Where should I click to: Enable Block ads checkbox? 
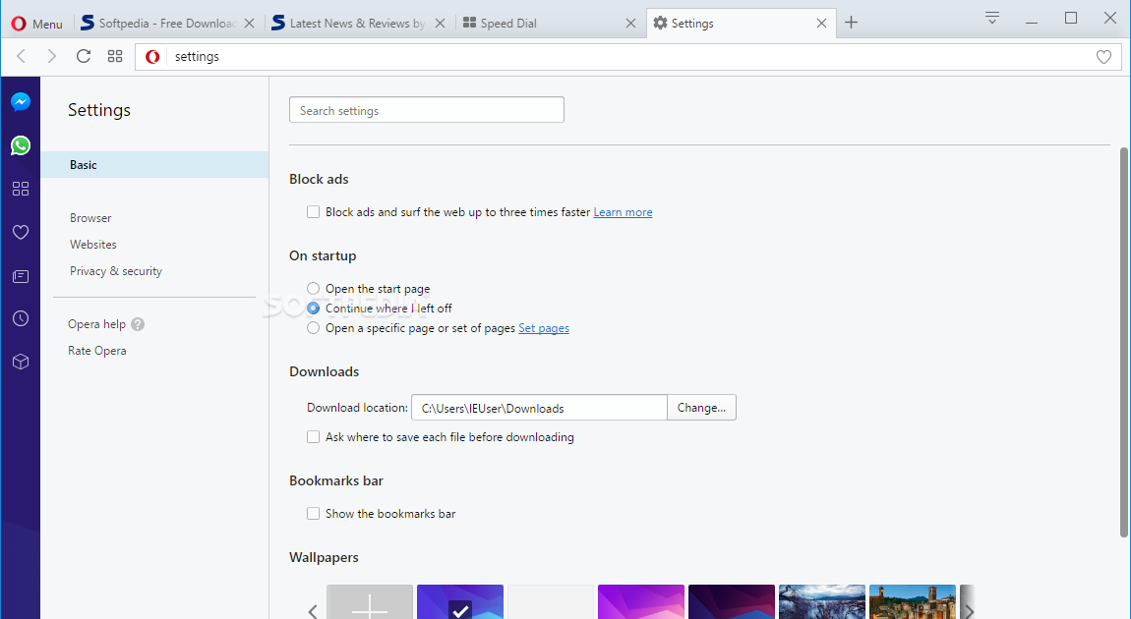(313, 212)
